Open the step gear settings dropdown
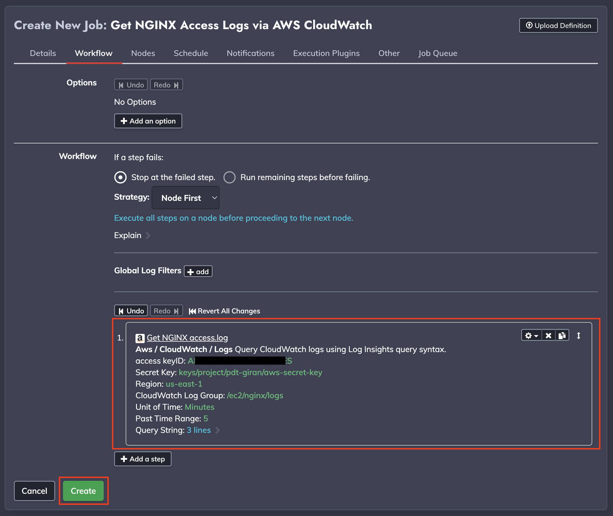This screenshot has height=516, width=613. [x=531, y=336]
